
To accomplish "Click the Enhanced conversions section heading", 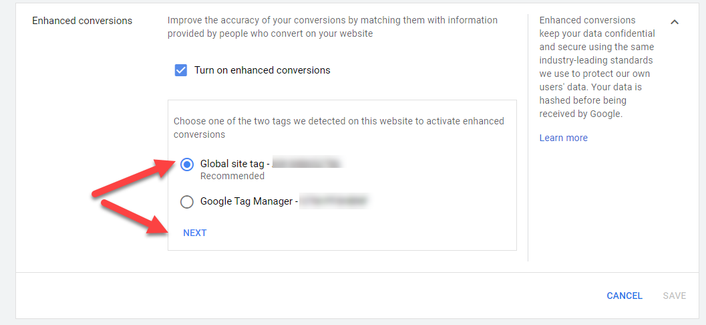I will click(82, 21).
